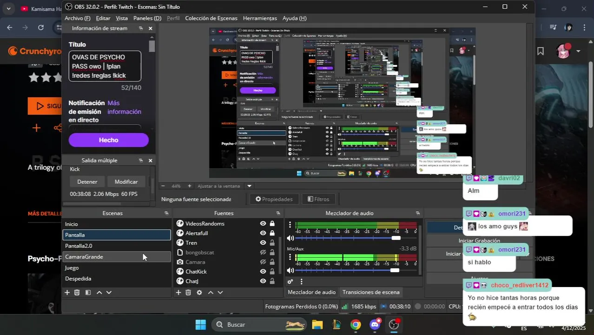Click Detener in Salida múltiple
594x335 pixels.
click(87, 182)
